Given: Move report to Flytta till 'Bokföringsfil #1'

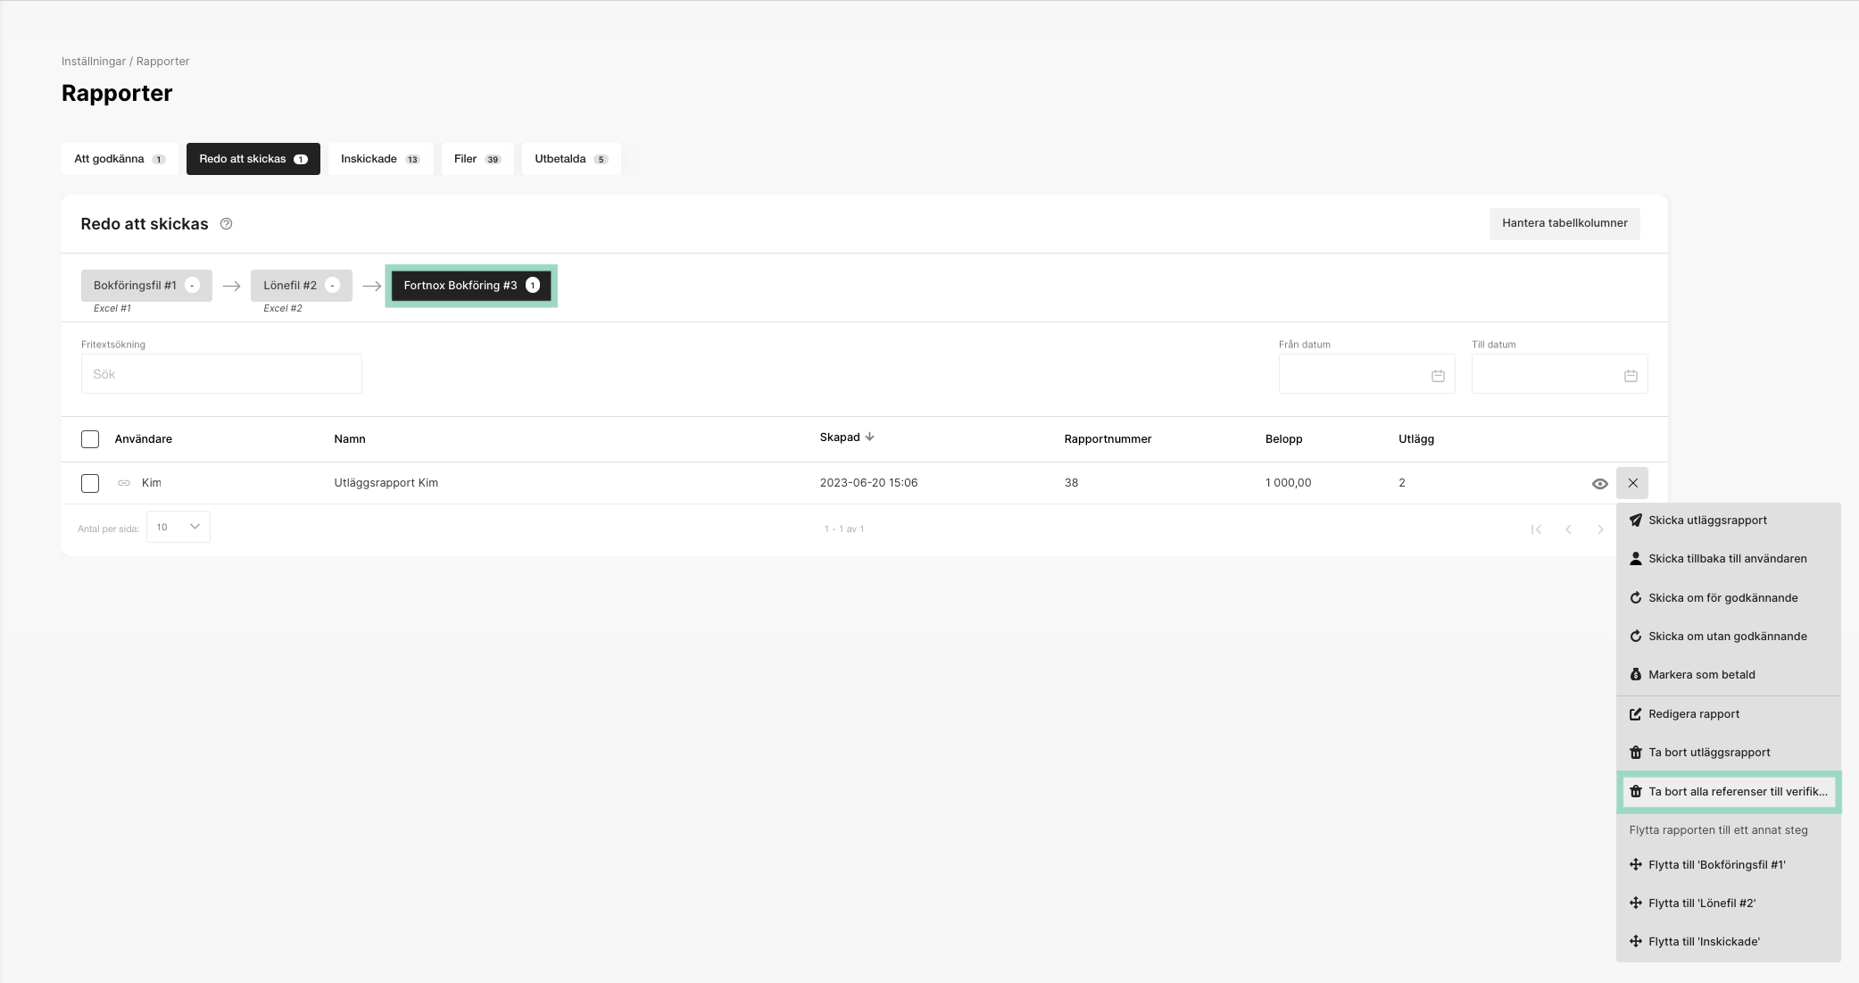Looking at the screenshot, I should pos(1728,865).
